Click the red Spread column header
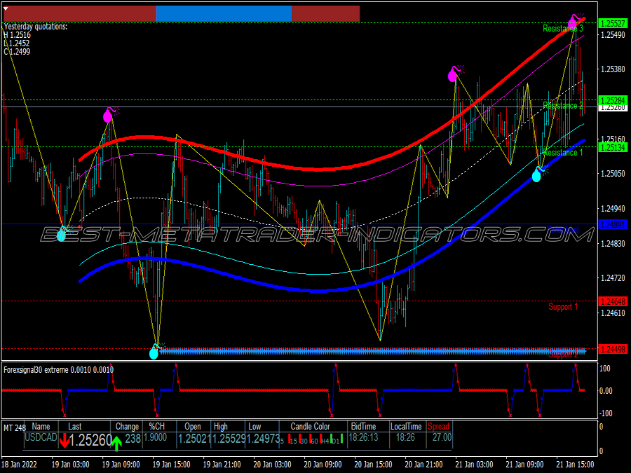The width and height of the screenshot is (631, 473). [x=438, y=426]
